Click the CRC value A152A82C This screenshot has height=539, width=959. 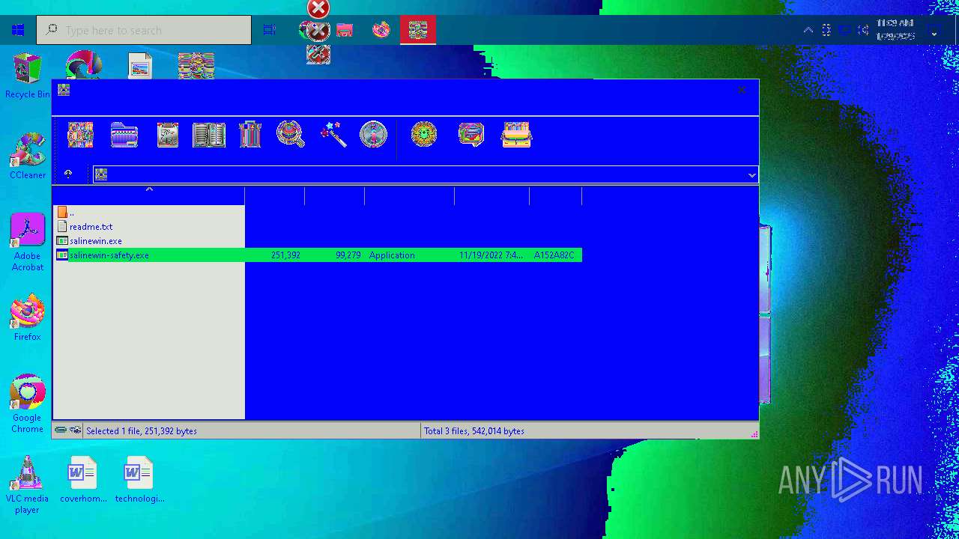point(554,255)
